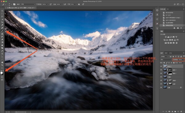
Task: Click the white foreground color swatch
Action: tap(2, 73)
